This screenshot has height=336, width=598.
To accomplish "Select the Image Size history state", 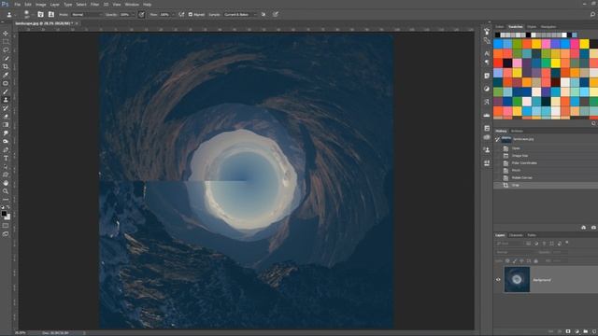I will tap(520, 156).
